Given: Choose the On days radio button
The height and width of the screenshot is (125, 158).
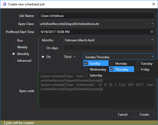Looking at the screenshot, I should coord(43,48).
